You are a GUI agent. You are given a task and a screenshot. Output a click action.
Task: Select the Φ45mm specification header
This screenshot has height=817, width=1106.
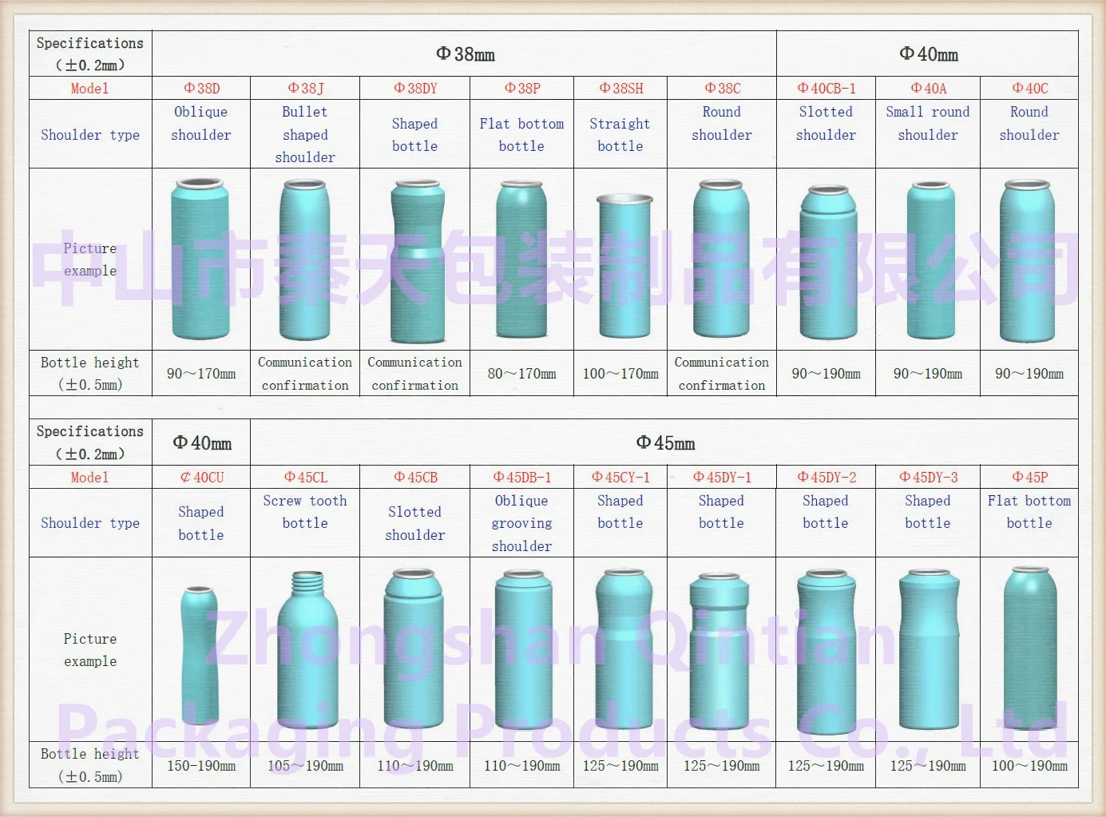[665, 442]
